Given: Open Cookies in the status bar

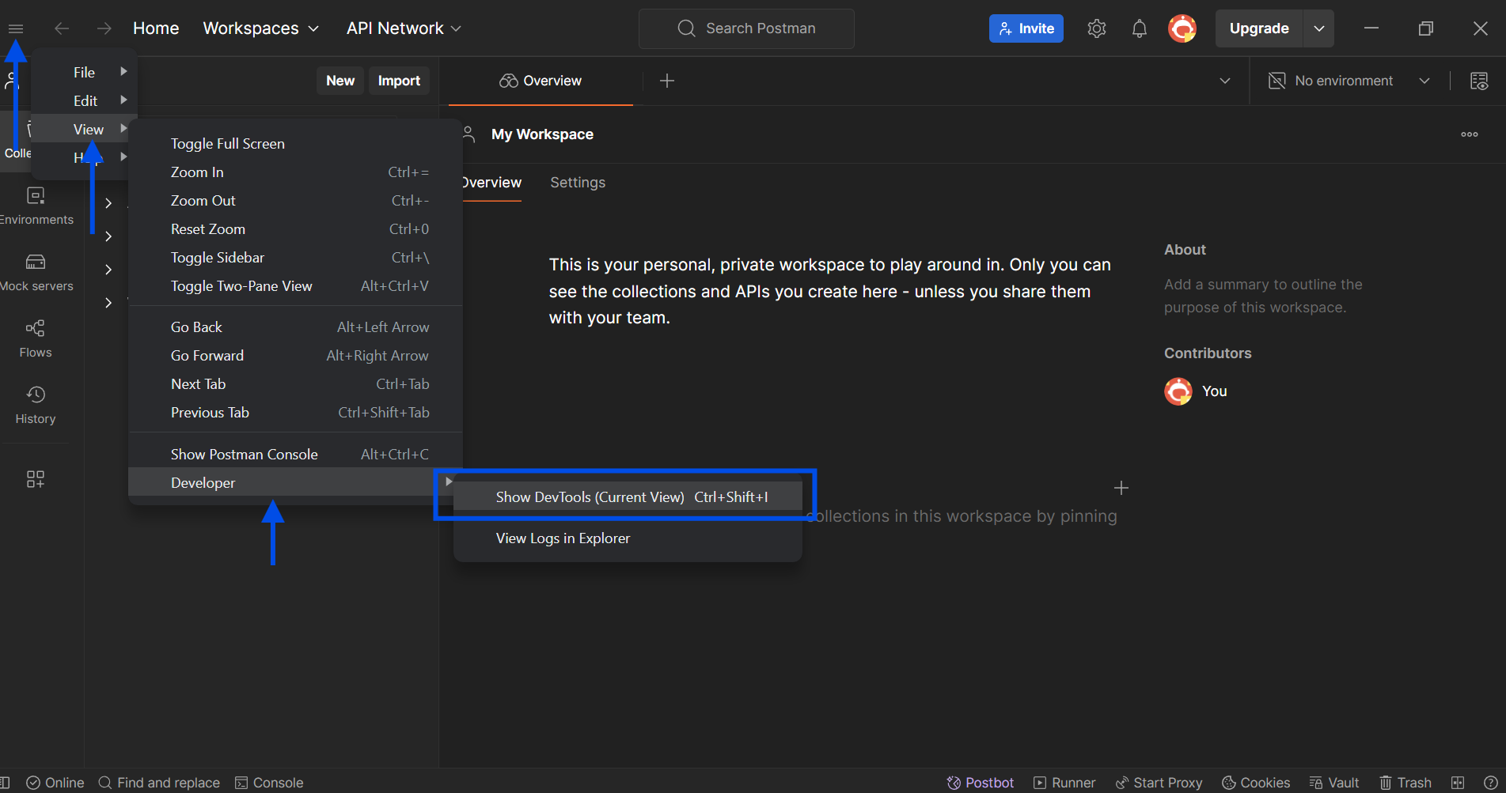Looking at the screenshot, I should (x=1256, y=783).
